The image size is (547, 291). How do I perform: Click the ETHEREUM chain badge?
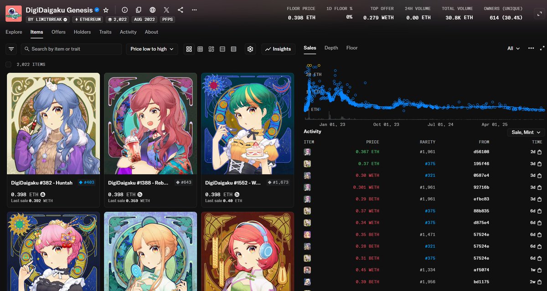pyautogui.click(x=88, y=20)
